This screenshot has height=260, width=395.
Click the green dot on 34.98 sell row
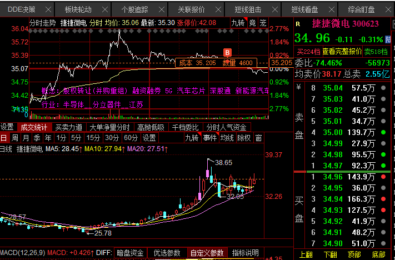pyautogui.click(x=383, y=154)
